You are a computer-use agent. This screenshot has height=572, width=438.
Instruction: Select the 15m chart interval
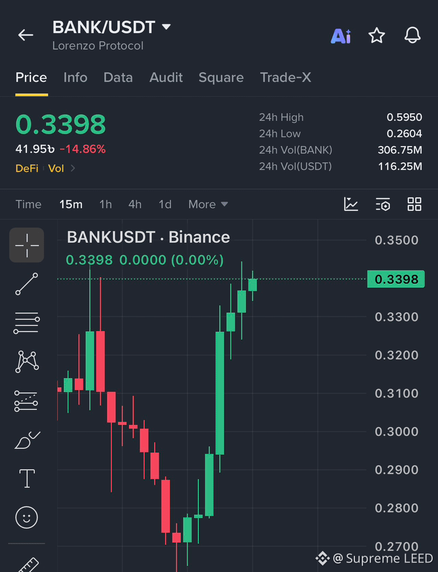tap(71, 204)
